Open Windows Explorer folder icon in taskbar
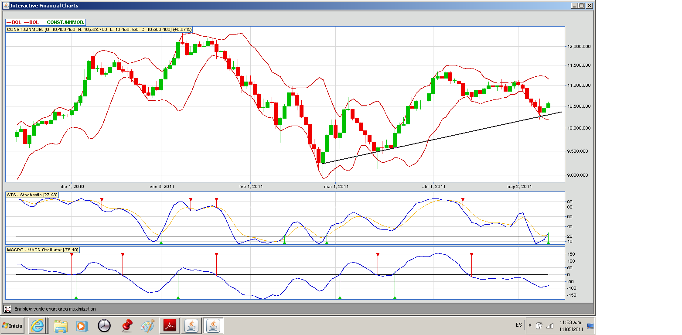This screenshot has height=335, width=682. click(60, 325)
